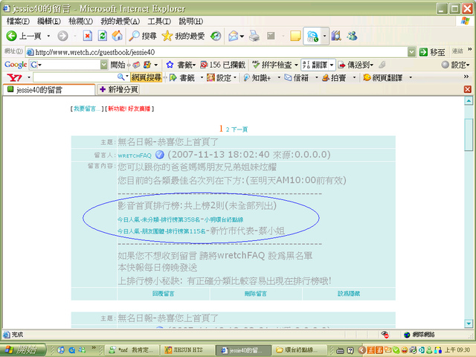The width and height of the screenshot is (476, 357).
Task: Expand the Yahoo logo dropdown arrow
Action: click(29, 77)
